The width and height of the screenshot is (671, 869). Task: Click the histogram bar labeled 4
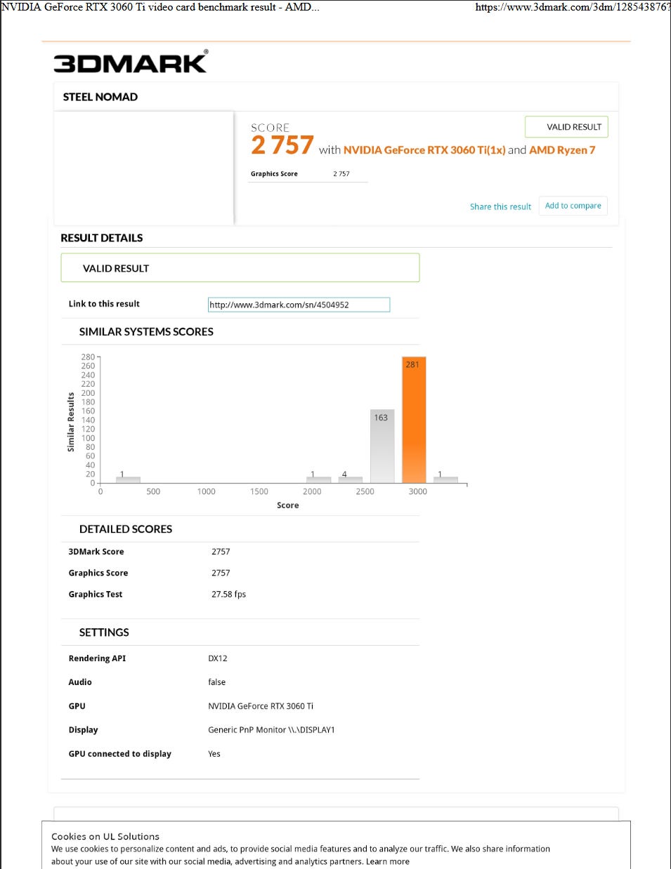point(350,479)
